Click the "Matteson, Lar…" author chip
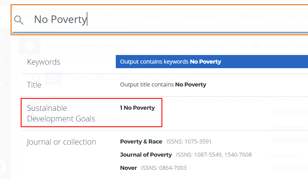 (290, 111)
